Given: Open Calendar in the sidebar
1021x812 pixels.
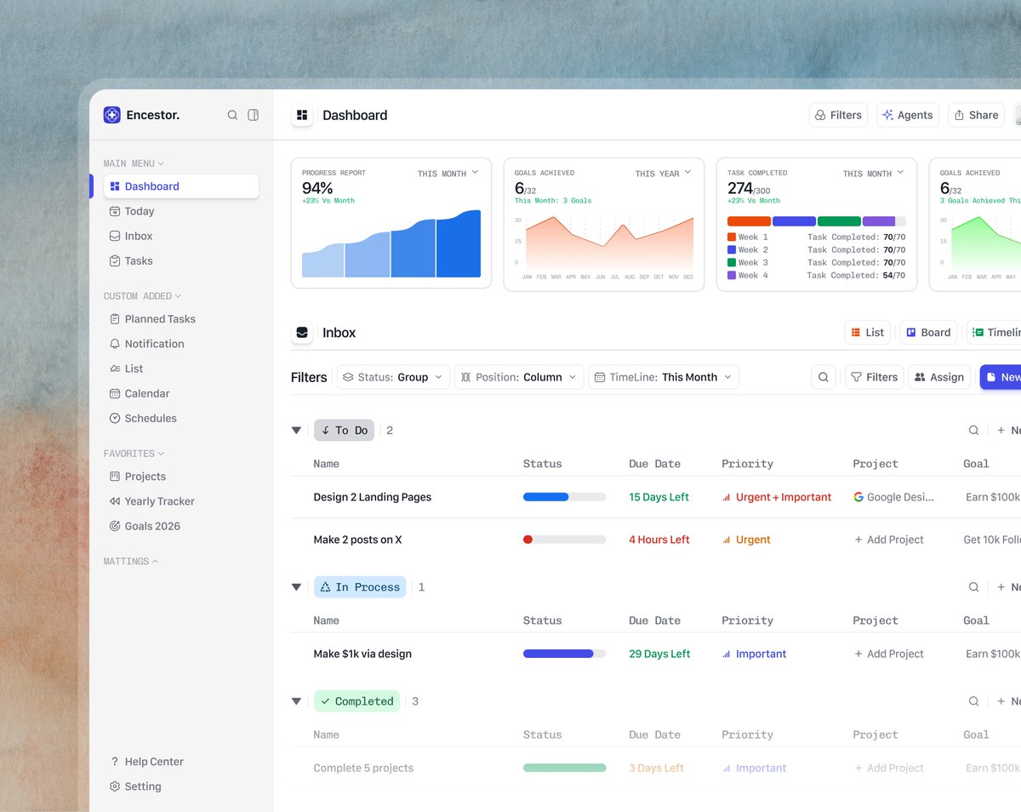Looking at the screenshot, I should [x=140, y=393].
